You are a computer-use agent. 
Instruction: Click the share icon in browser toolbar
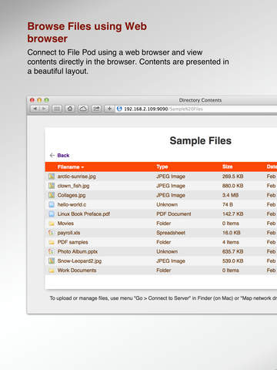(x=96, y=109)
